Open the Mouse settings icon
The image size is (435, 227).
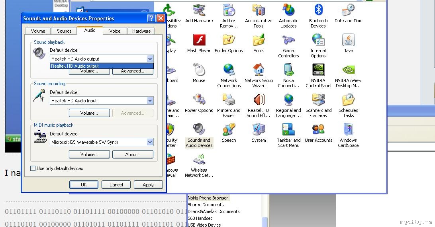(x=199, y=73)
